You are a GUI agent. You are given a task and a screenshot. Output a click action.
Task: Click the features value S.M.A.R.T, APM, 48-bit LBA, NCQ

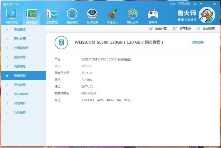(x=106, y=100)
